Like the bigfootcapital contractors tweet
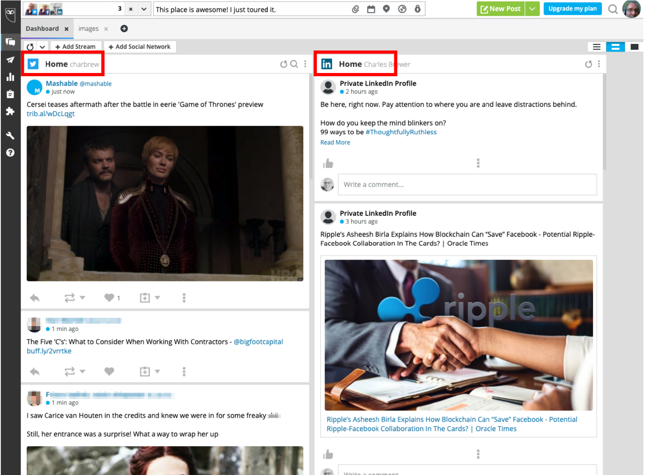Screen dimensions: 645x475 [x=109, y=371]
